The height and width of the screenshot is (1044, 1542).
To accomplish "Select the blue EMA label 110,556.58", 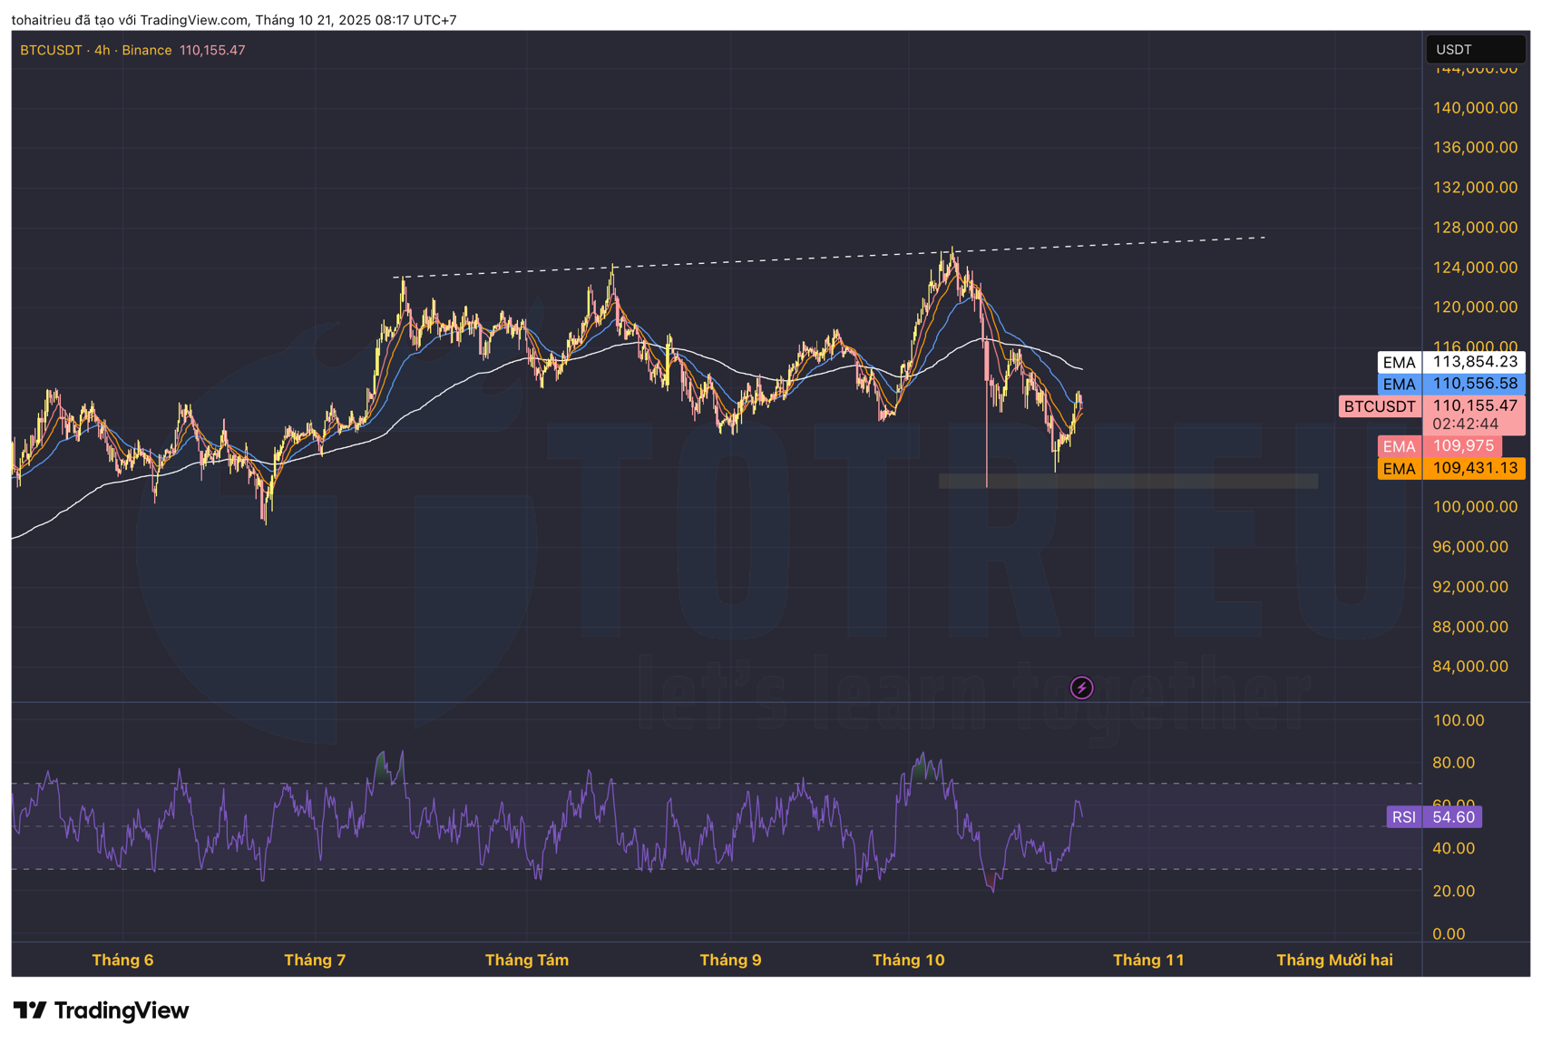I will [1450, 384].
